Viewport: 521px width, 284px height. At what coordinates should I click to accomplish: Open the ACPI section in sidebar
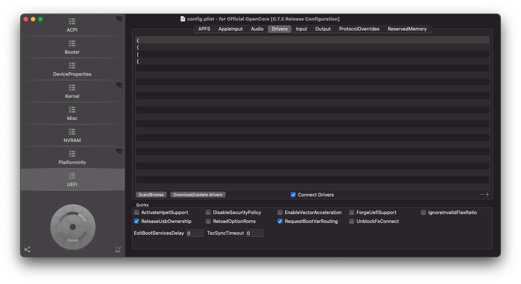pos(72,25)
